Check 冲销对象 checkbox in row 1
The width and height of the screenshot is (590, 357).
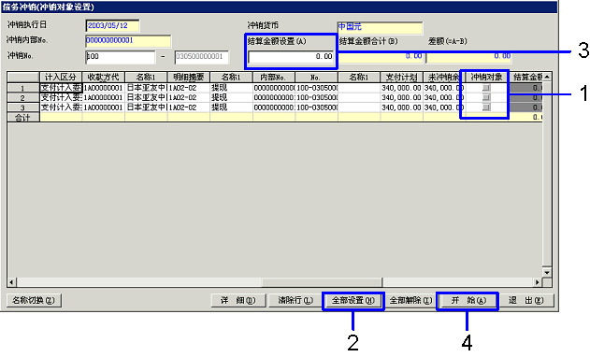486,88
